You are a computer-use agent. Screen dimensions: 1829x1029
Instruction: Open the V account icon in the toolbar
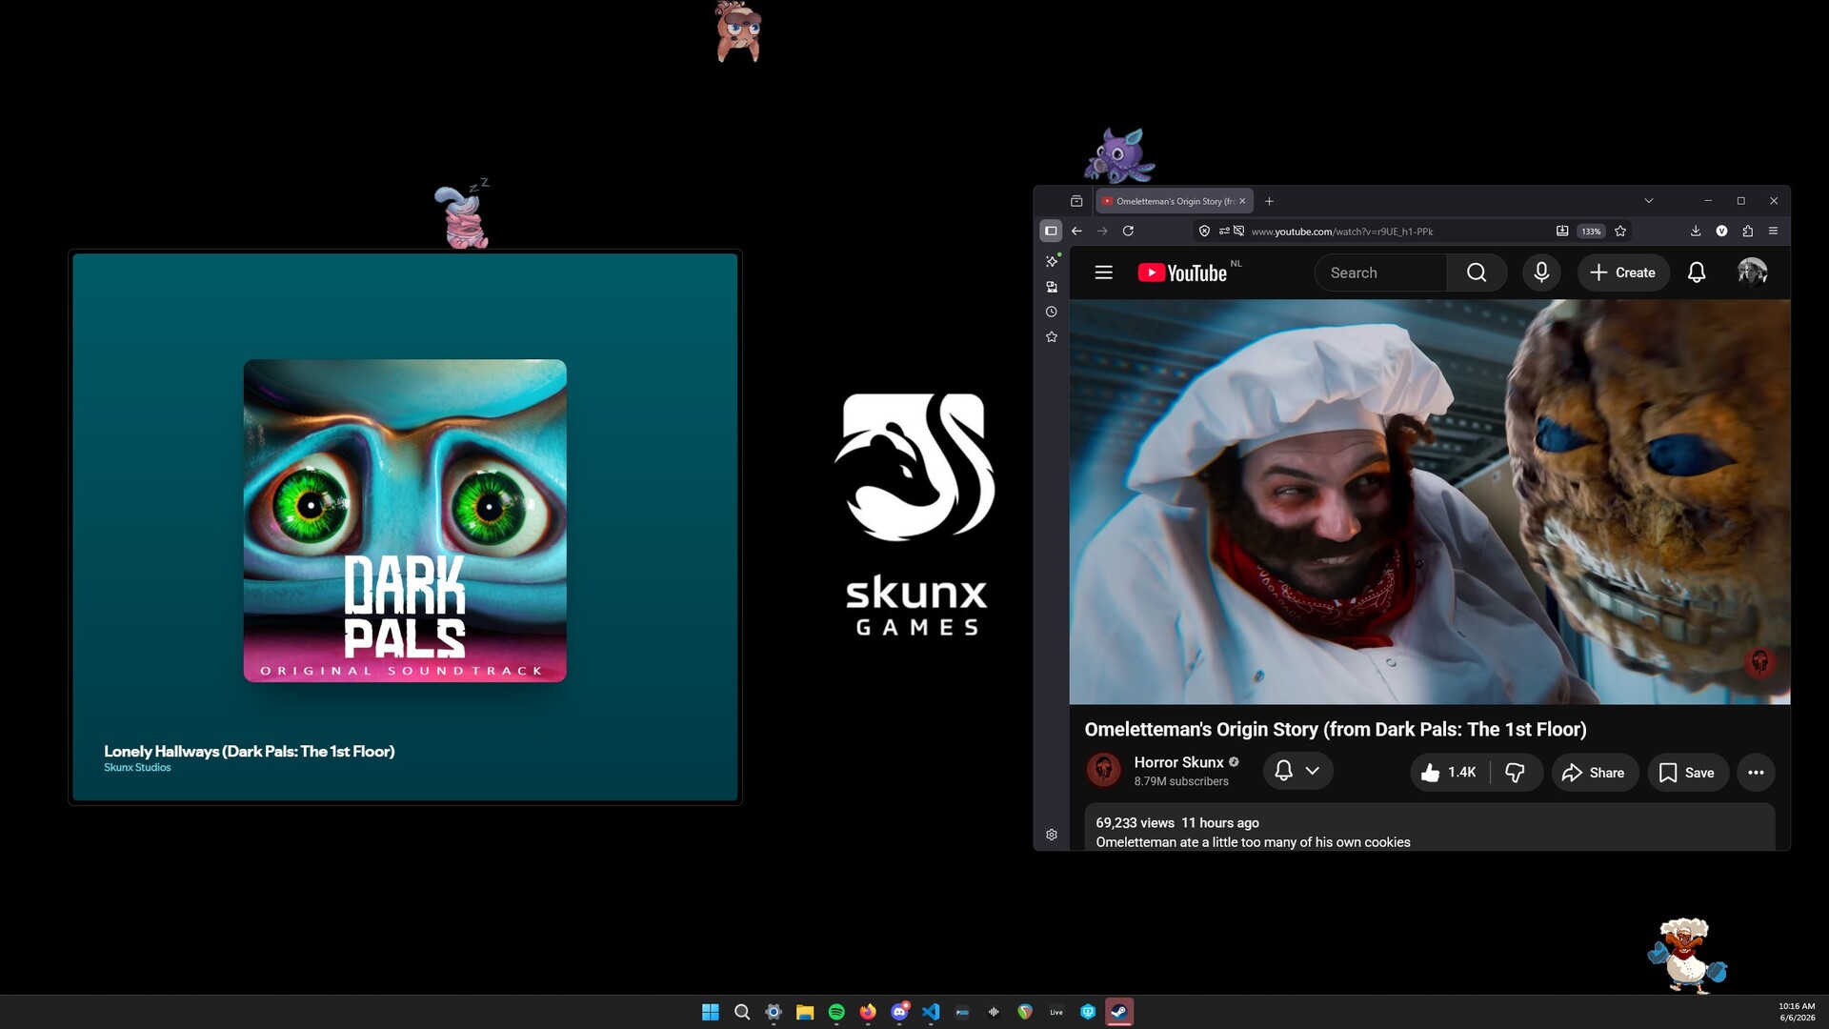point(1721,231)
